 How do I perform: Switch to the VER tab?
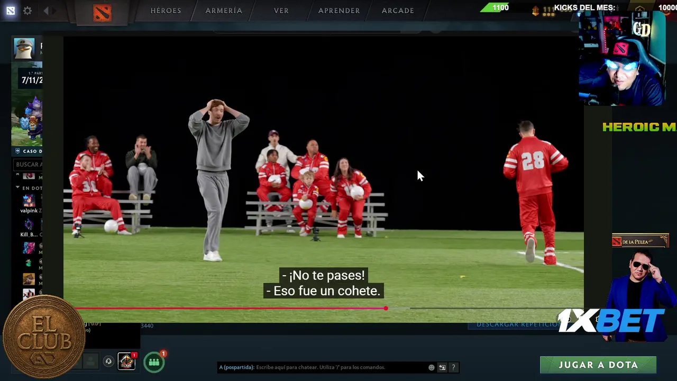click(281, 11)
